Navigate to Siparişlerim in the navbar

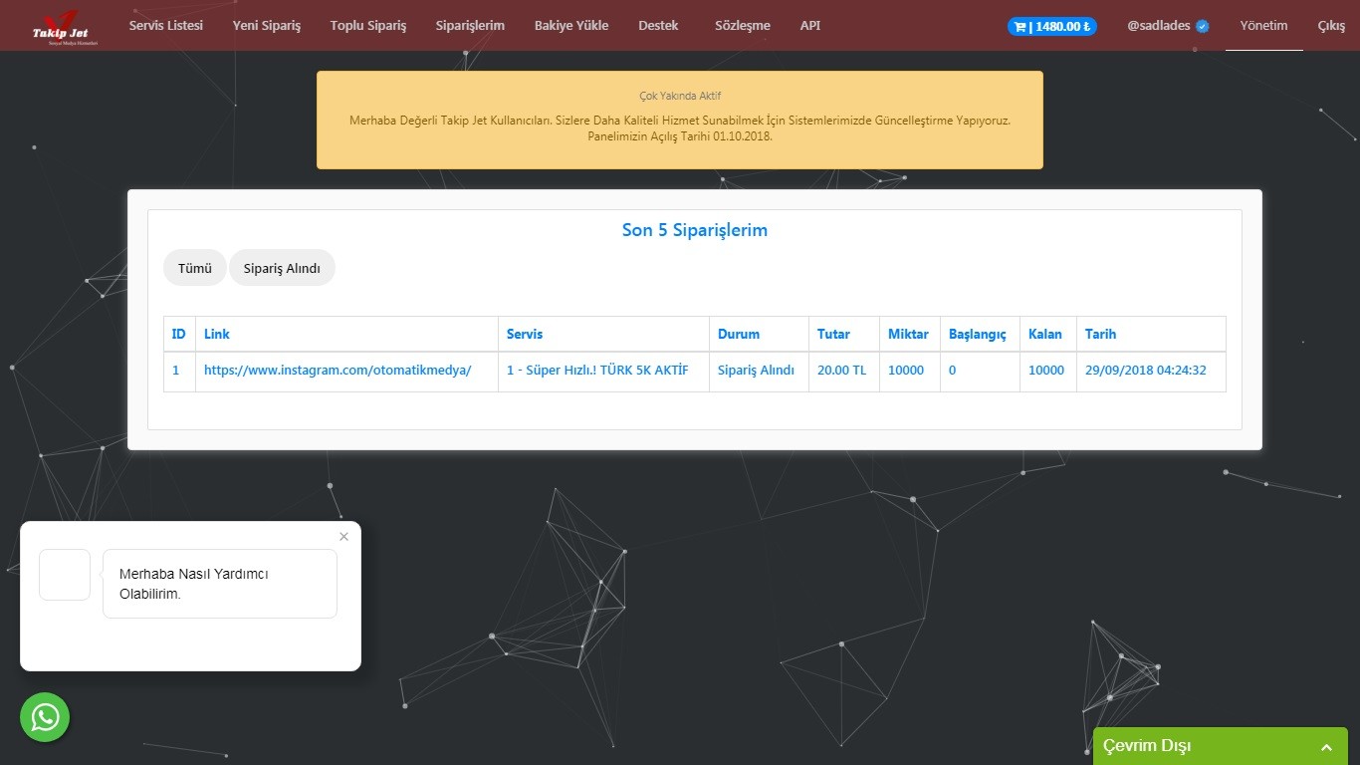pos(470,26)
